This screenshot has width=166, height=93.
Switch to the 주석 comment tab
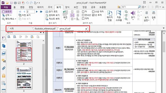[50, 7]
